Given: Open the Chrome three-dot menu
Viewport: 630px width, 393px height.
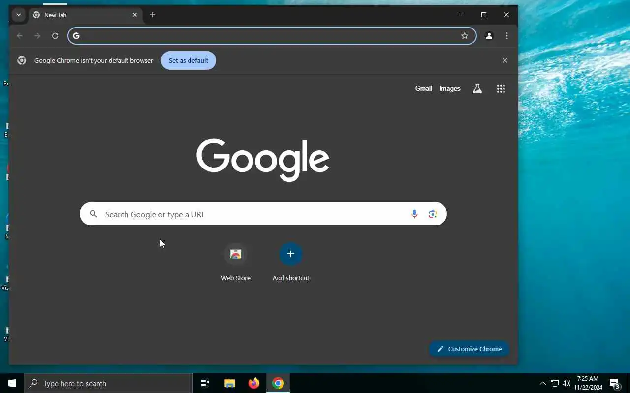Looking at the screenshot, I should [507, 36].
